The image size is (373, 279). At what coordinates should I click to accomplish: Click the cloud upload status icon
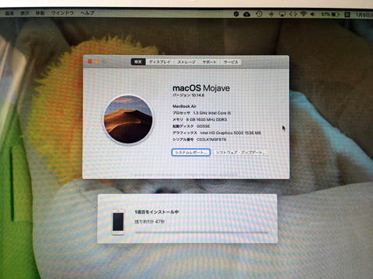[x=247, y=14]
